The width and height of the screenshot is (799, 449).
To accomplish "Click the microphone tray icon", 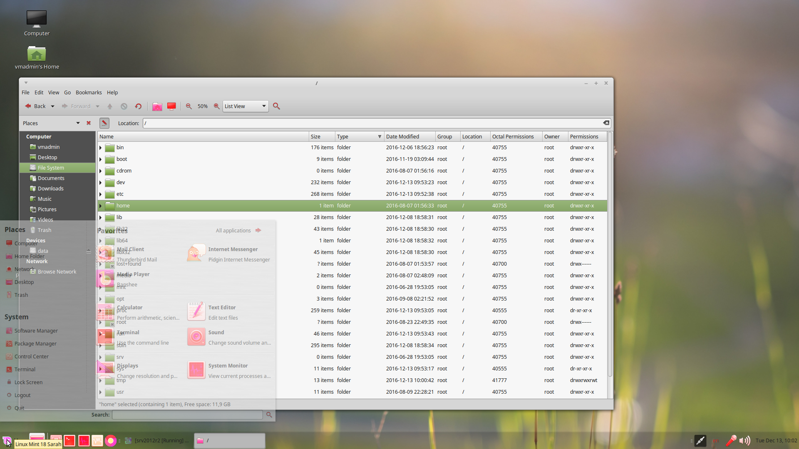I will (731, 441).
